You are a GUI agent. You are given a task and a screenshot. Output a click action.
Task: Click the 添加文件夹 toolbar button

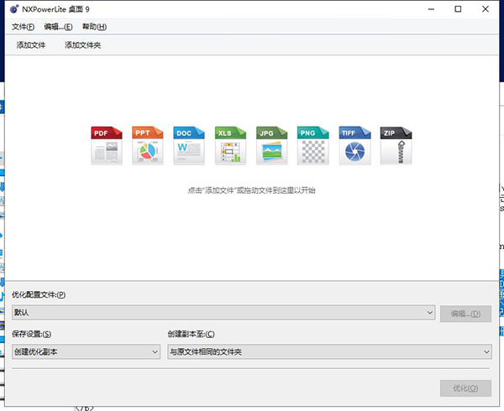coord(82,45)
